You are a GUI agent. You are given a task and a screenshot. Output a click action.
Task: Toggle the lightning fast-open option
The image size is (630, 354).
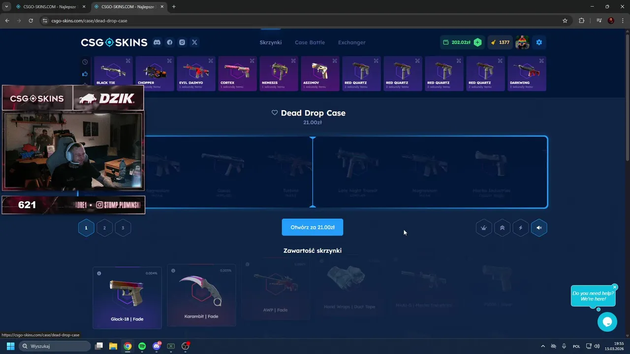tap(521, 228)
